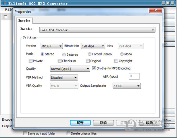The height and width of the screenshot is (138, 177).
Task: Open the File menu in main window
Action: tap(9, 10)
